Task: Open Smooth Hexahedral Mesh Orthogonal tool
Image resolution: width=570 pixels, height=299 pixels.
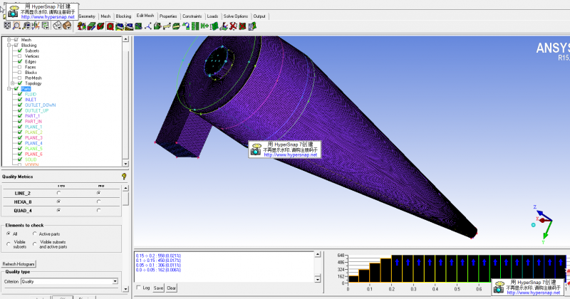Action: pos(129,26)
